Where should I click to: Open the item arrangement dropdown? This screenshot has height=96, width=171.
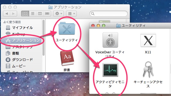(71, 14)
